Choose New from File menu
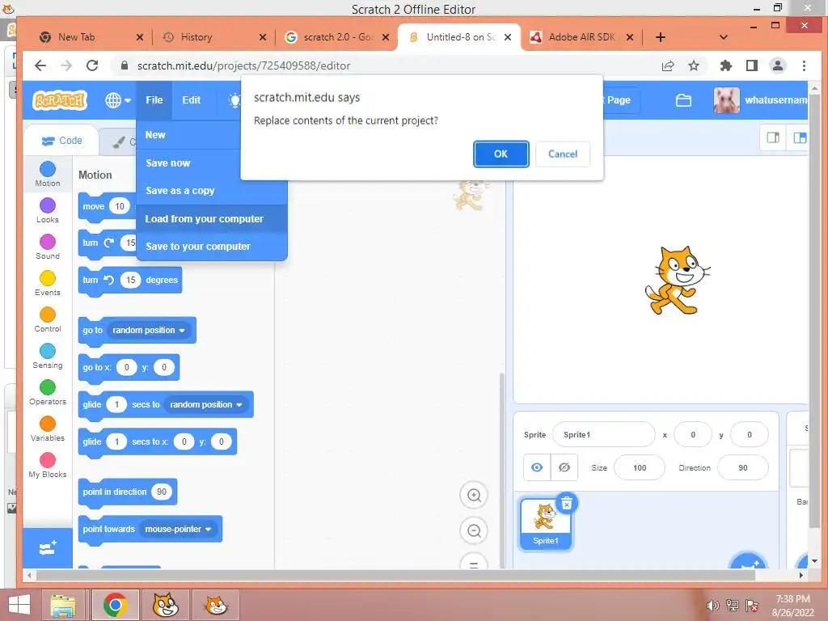This screenshot has width=828, height=621. (x=188, y=135)
